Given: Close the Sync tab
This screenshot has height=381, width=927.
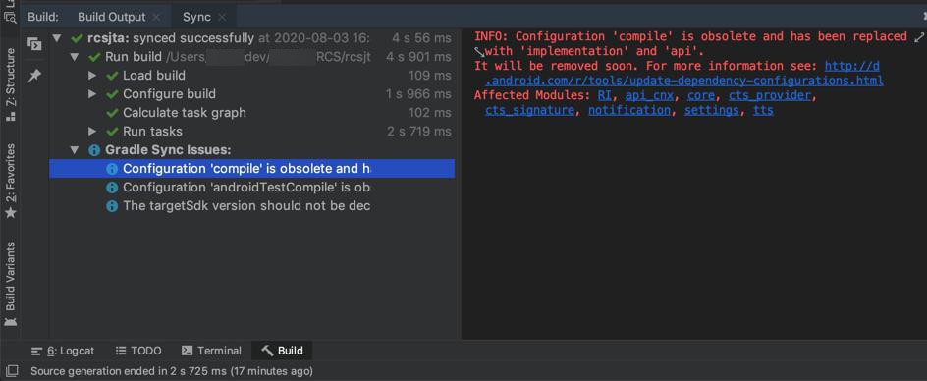Looking at the screenshot, I should (x=222, y=17).
